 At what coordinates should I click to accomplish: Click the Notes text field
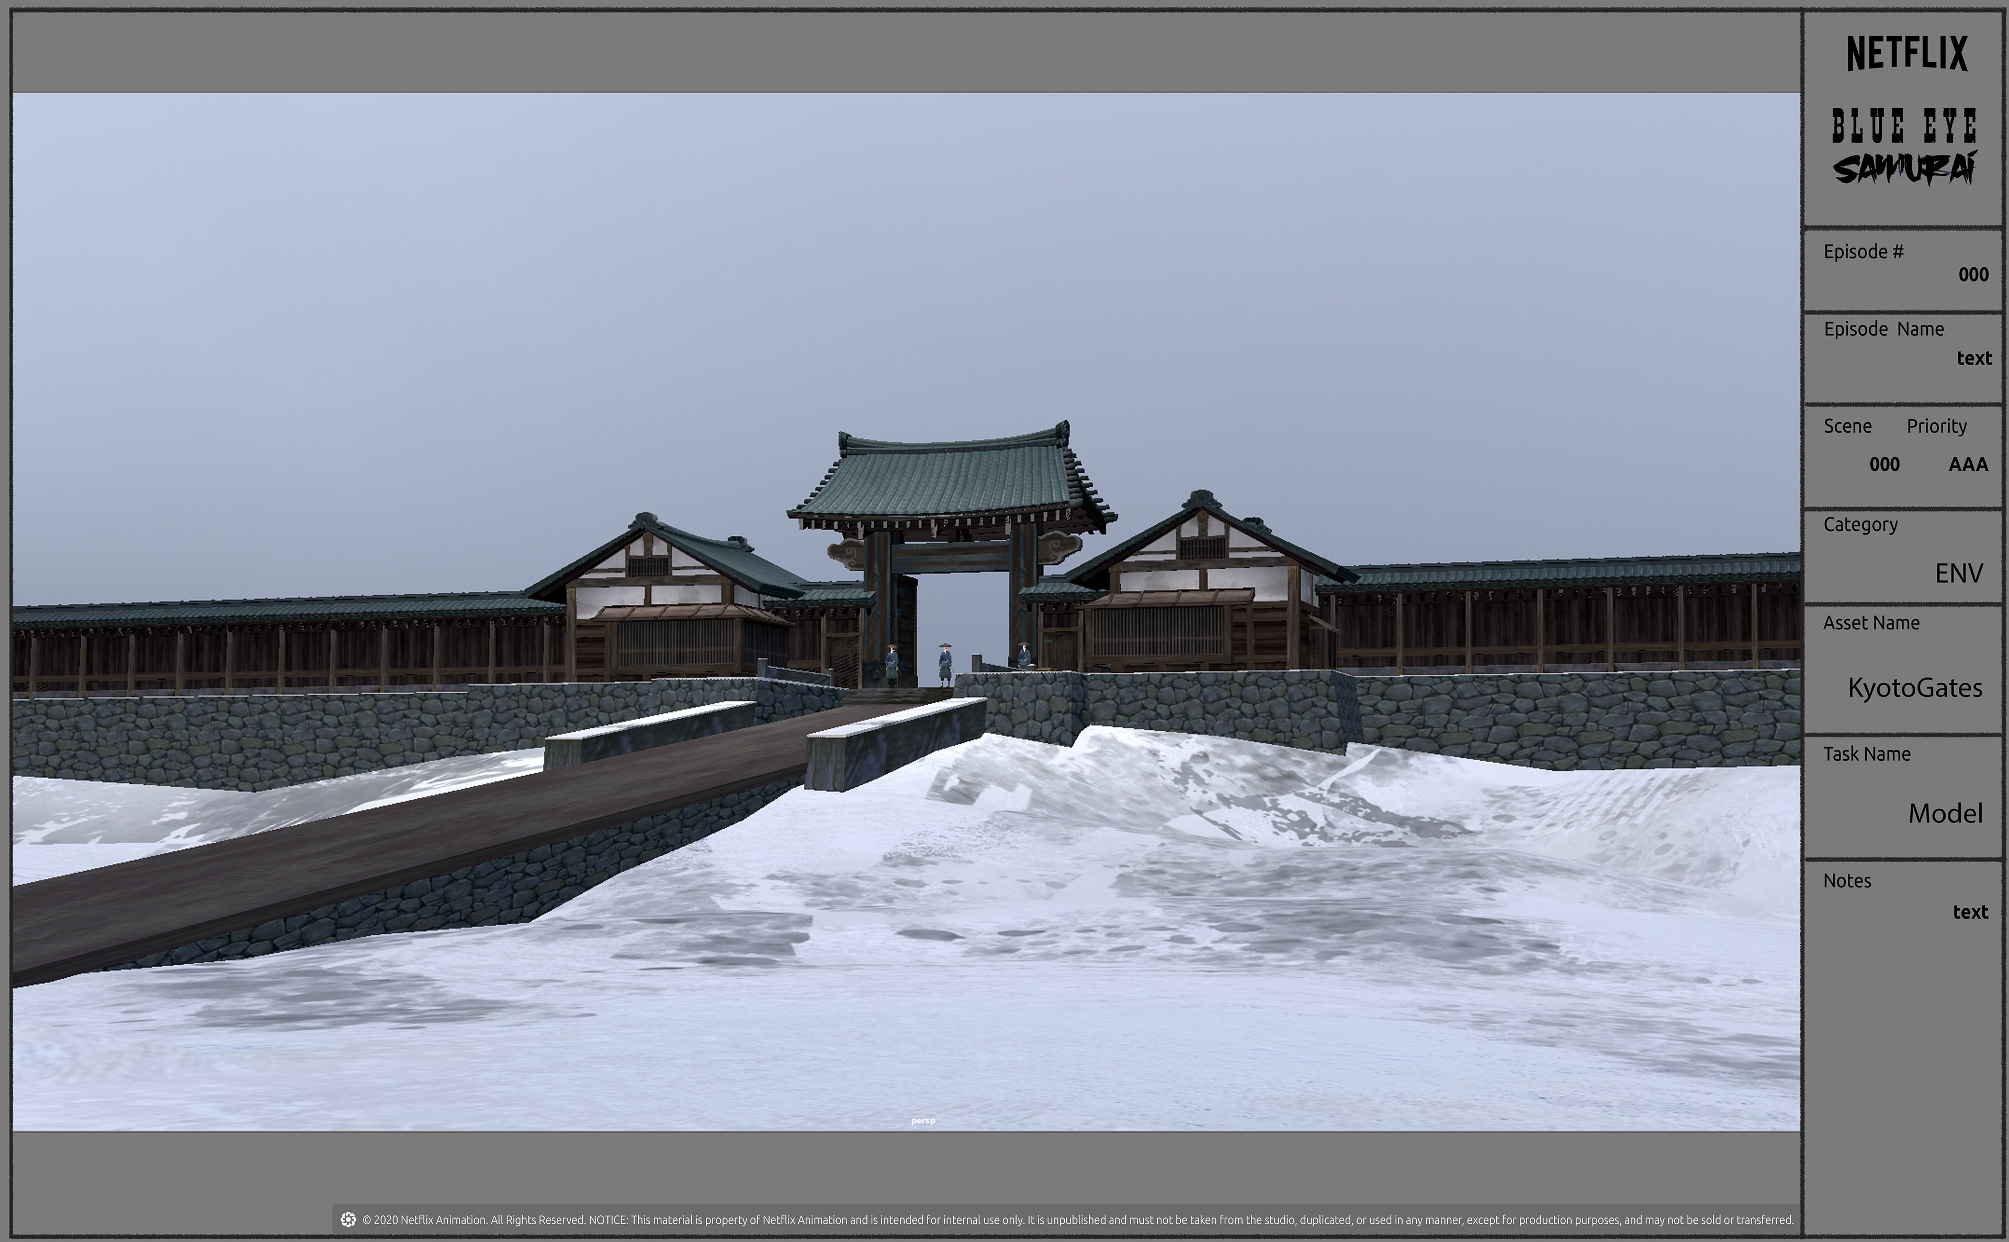(1970, 912)
